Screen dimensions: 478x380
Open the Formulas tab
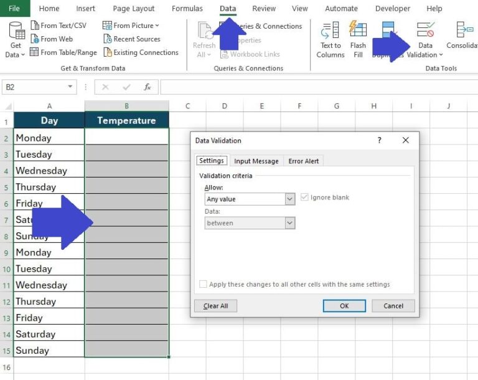pyautogui.click(x=187, y=9)
